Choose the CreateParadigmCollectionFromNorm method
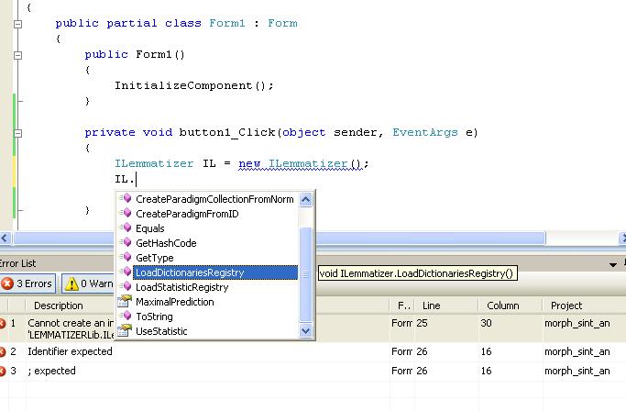Viewport: 626px width, 411px height. pyautogui.click(x=214, y=199)
